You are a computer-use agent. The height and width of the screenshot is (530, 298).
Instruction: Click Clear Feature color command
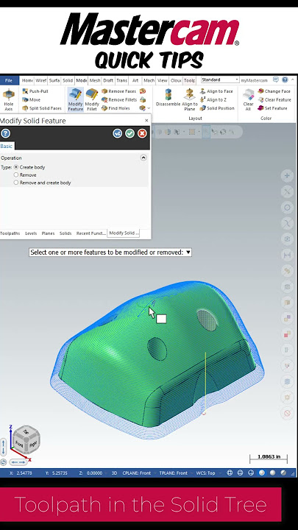click(274, 99)
